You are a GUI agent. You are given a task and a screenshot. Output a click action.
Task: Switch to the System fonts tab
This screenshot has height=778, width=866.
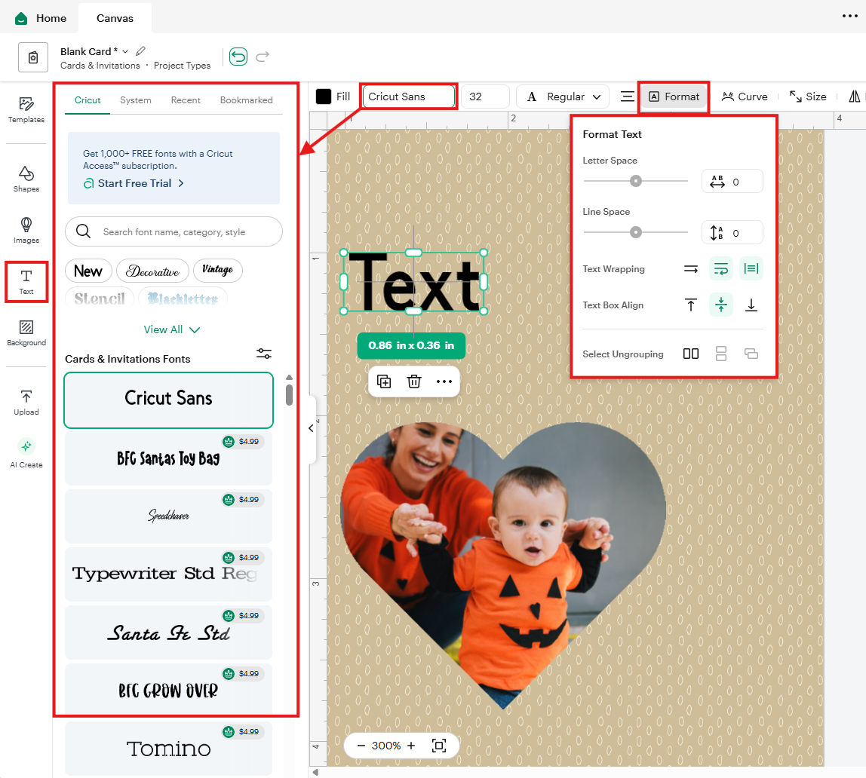click(x=135, y=100)
